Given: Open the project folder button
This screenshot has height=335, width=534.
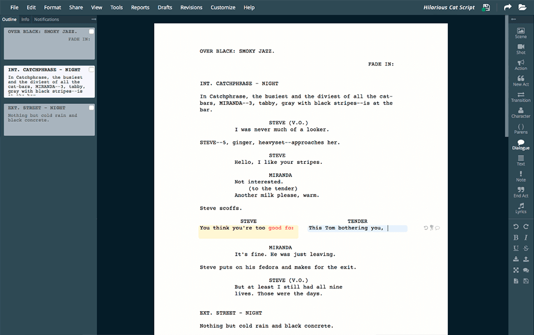Looking at the screenshot, I should tap(522, 7).
